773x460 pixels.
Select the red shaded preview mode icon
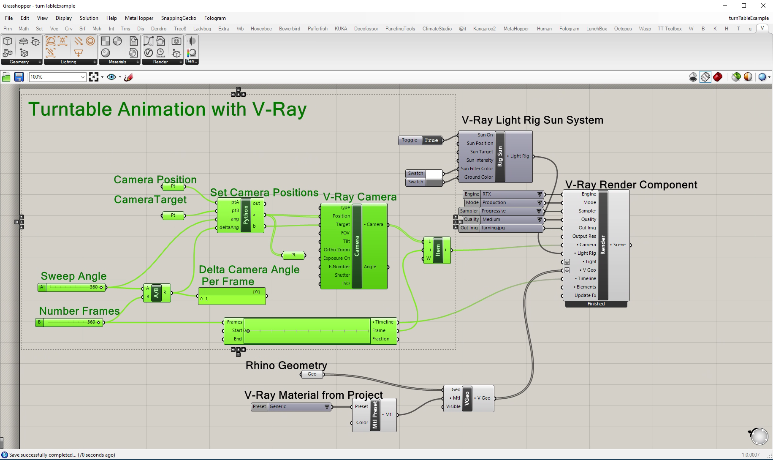(718, 77)
